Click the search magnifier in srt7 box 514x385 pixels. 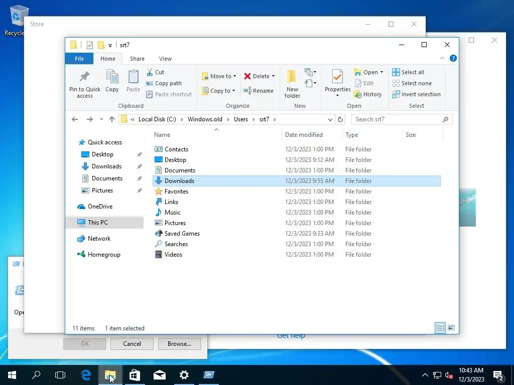445,119
